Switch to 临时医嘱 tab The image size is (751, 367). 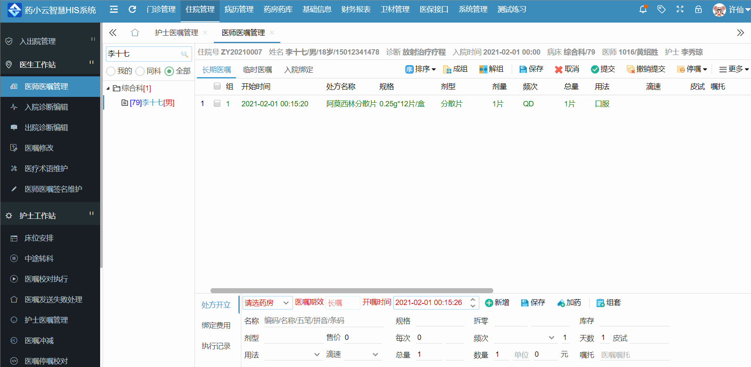tap(258, 70)
